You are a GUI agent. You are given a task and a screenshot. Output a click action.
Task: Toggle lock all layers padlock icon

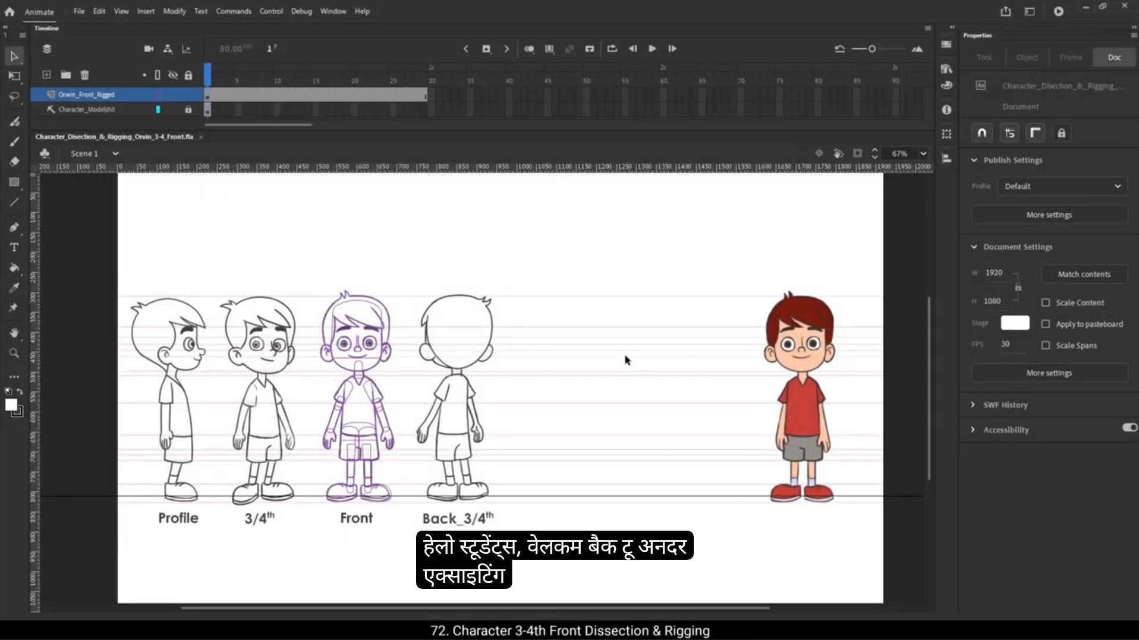coord(188,75)
